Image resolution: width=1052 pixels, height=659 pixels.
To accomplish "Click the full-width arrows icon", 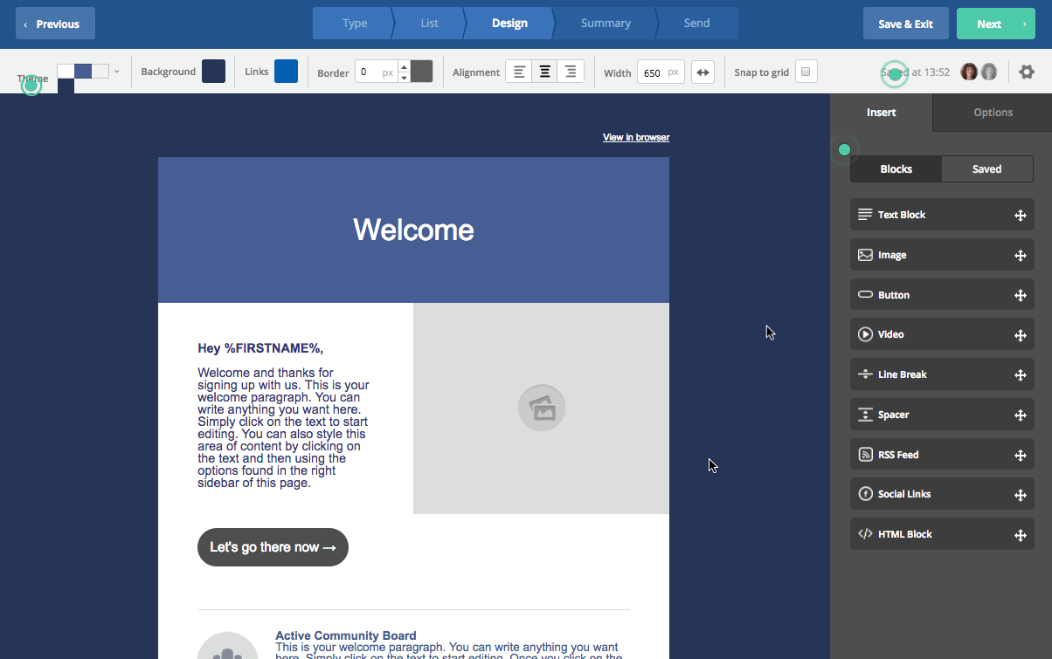I will pos(702,72).
